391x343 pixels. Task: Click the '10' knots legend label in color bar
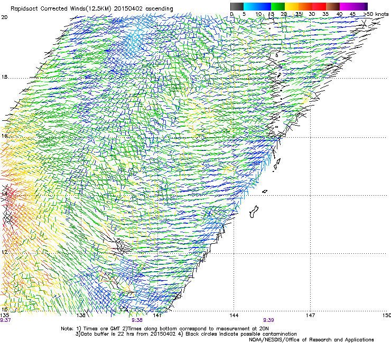[x=258, y=14]
